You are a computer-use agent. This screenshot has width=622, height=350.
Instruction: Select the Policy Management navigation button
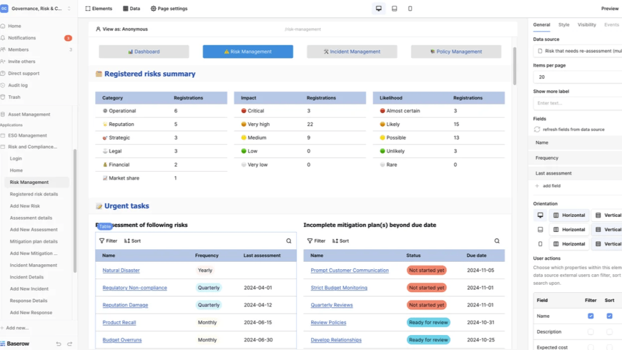point(456,52)
